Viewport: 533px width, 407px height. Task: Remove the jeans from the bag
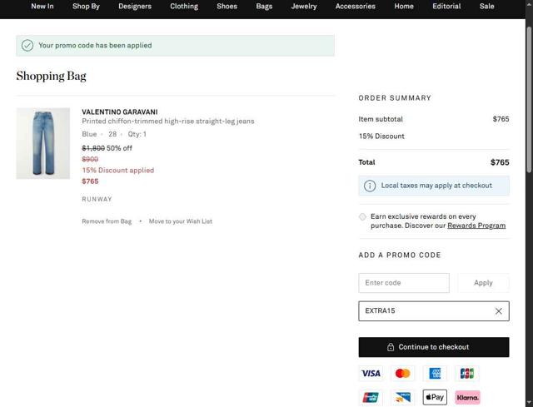coord(107,221)
